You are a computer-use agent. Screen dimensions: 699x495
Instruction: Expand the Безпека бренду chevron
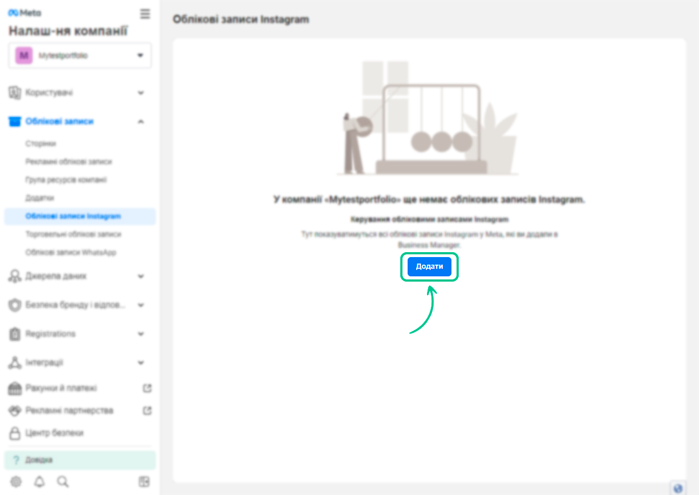(x=141, y=305)
